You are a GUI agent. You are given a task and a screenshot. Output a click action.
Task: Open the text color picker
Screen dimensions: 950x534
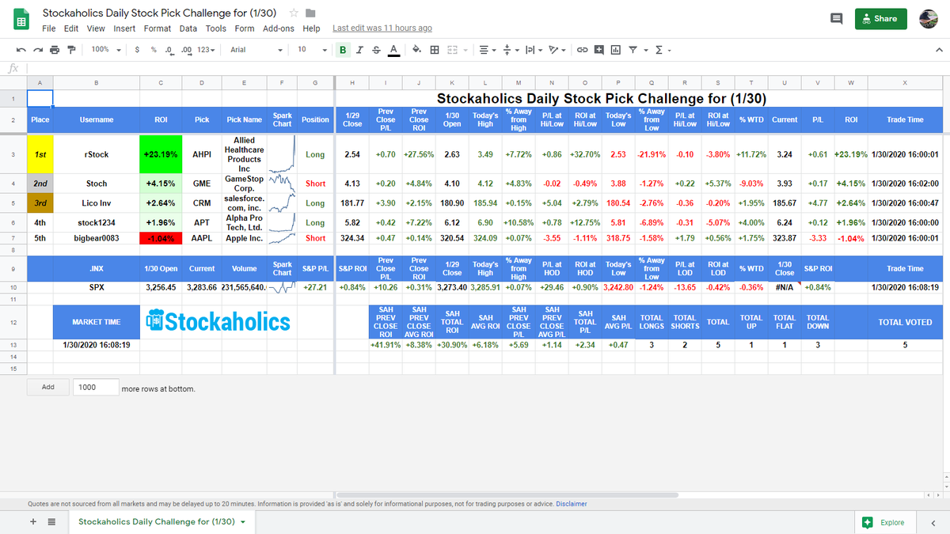pyautogui.click(x=393, y=50)
